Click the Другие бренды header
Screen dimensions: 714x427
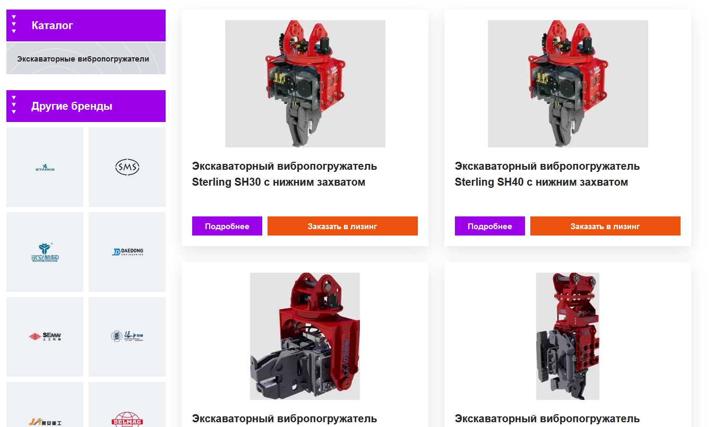point(86,106)
